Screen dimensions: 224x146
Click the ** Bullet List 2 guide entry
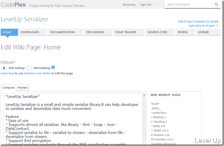(160, 130)
